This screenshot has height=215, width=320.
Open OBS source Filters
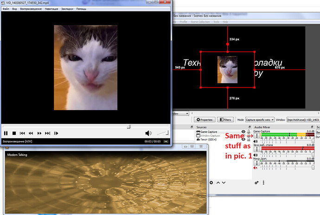(225, 120)
